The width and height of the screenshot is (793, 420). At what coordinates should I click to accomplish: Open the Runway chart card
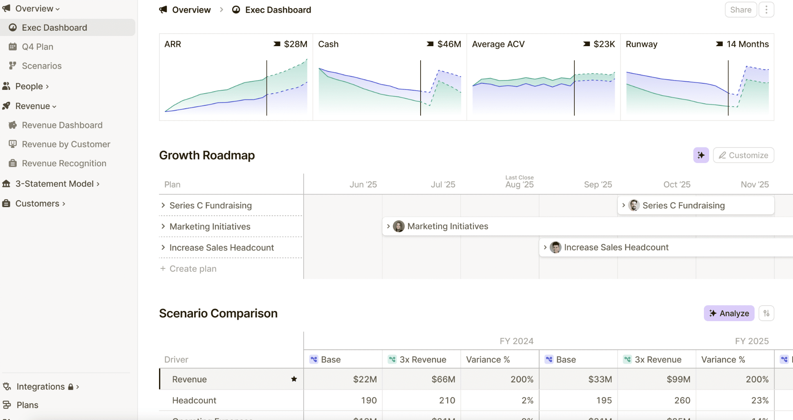tap(697, 77)
